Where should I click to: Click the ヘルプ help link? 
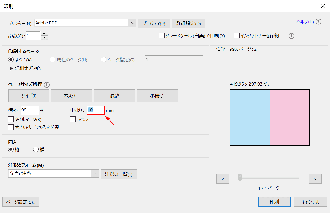coord(305,22)
